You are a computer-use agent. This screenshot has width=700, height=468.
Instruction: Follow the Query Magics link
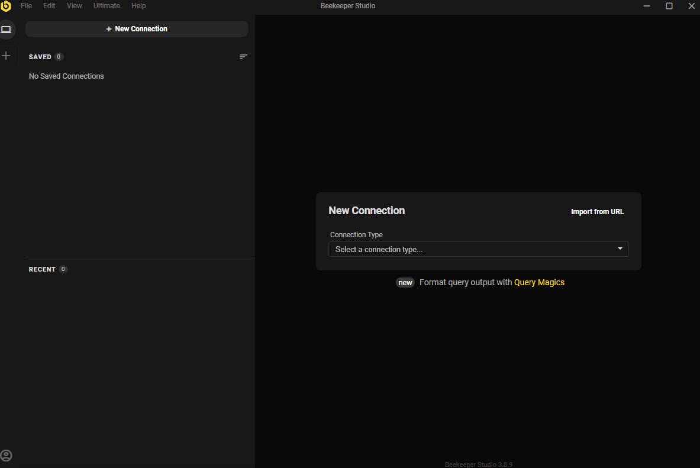click(539, 282)
